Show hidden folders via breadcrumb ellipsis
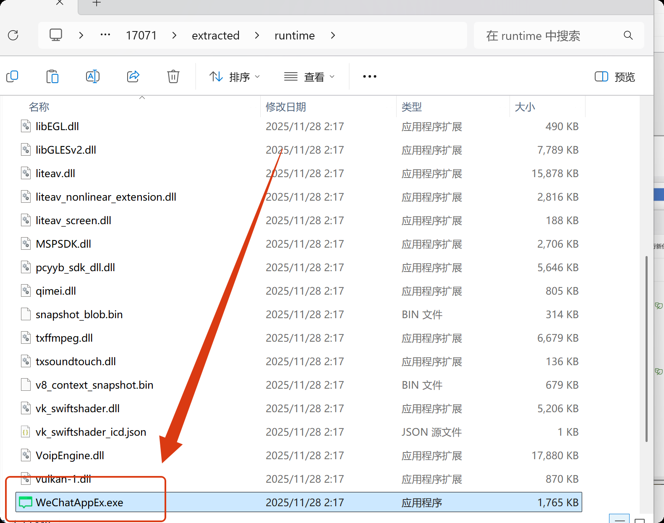Screen dimensions: 664x523 click(x=105, y=35)
